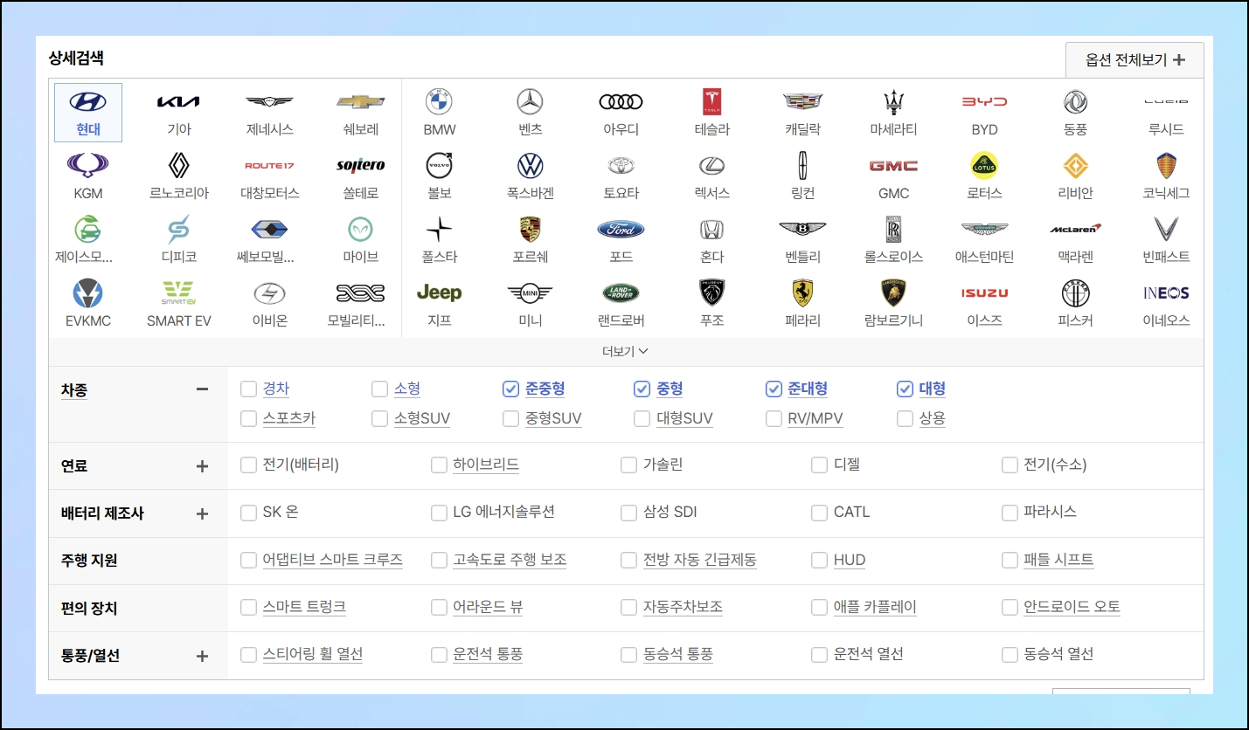Click the 안드로이드 오토 link

pos(1072,607)
